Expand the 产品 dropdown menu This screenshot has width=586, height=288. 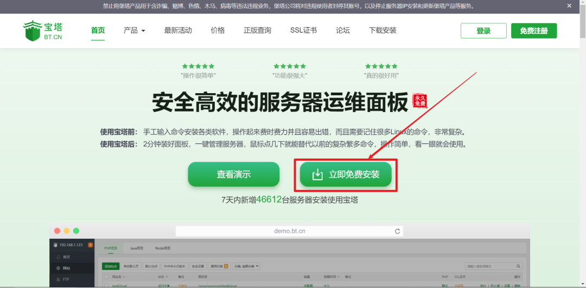tap(134, 31)
